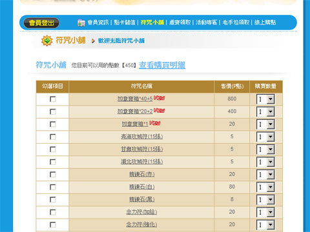Screen dimensions: 310x232
Task: Select the highlighted 符咒小舖 nav item
Action: [x=152, y=23]
